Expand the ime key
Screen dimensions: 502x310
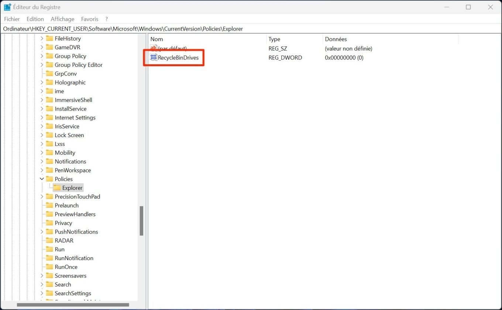coord(42,91)
